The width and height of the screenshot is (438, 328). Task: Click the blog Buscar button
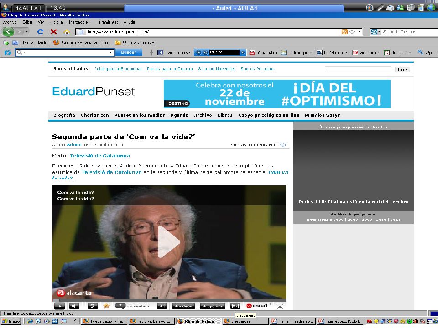tap(402, 69)
